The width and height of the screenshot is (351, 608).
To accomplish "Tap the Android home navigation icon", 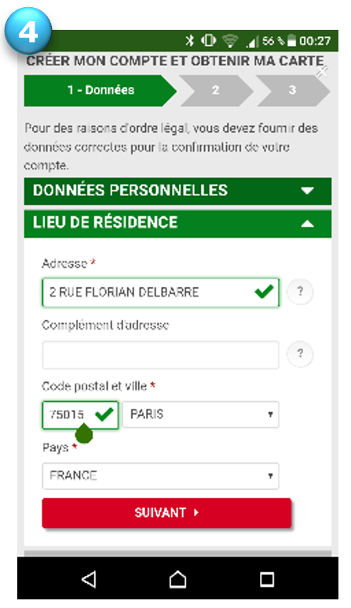I will (x=177, y=580).
